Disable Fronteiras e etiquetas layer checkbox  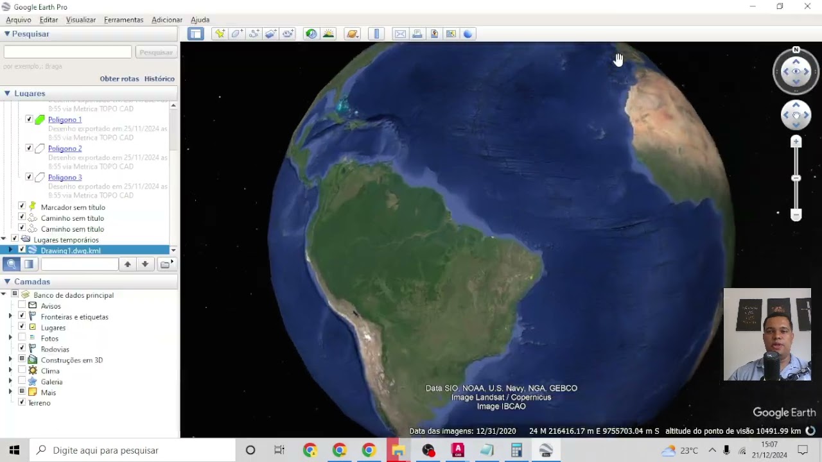coord(22,316)
